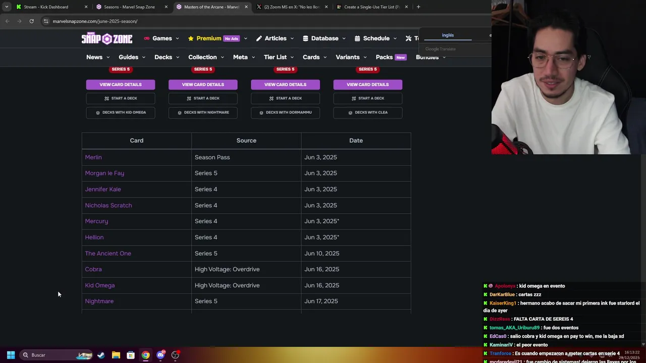Expand the Schedule menu
This screenshot has height=363, width=646.
376,38
